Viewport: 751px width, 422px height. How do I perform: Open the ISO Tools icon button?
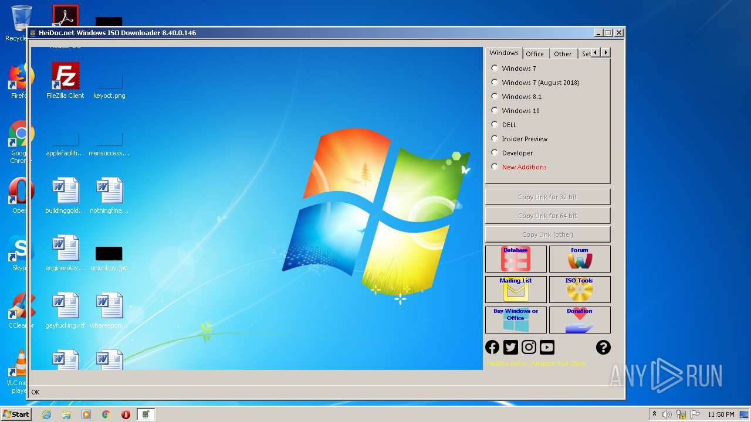click(580, 290)
